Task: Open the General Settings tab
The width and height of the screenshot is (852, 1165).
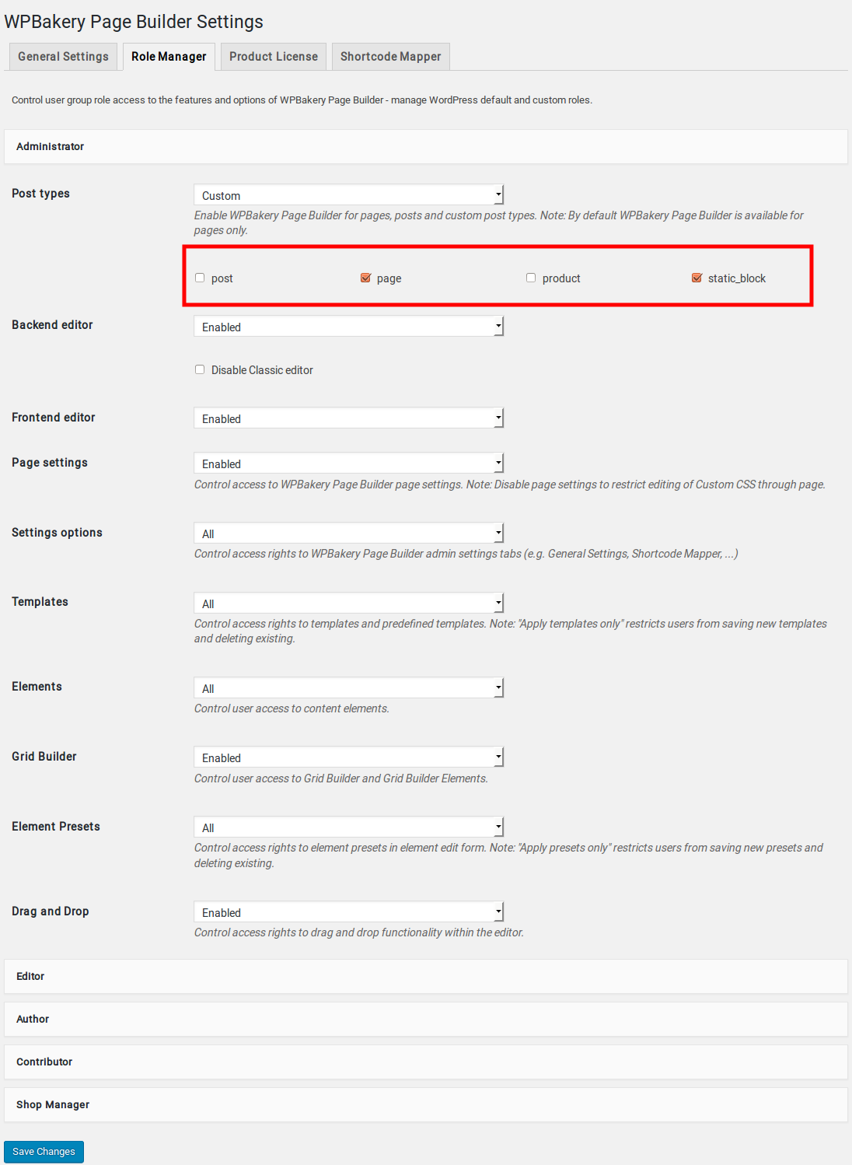Action: tap(63, 57)
